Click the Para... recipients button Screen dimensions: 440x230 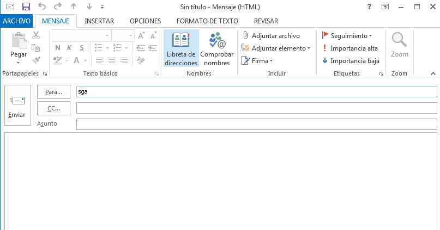click(x=53, y=92)
